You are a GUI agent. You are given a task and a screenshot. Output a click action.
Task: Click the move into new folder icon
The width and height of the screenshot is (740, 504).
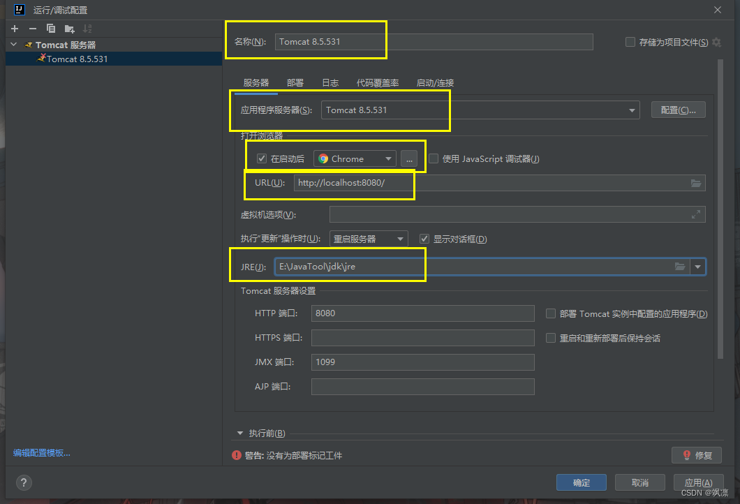point(69,29)
